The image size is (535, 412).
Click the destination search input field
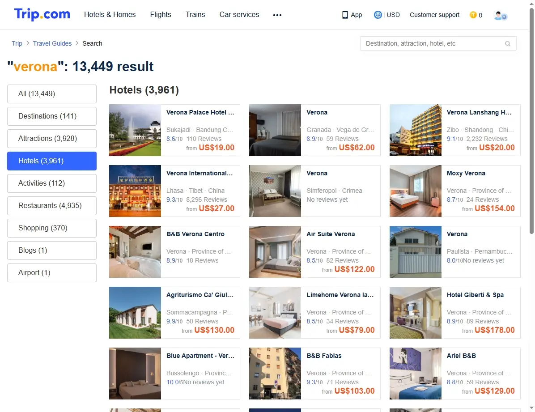pyautogui.click(x=438, y=43)
